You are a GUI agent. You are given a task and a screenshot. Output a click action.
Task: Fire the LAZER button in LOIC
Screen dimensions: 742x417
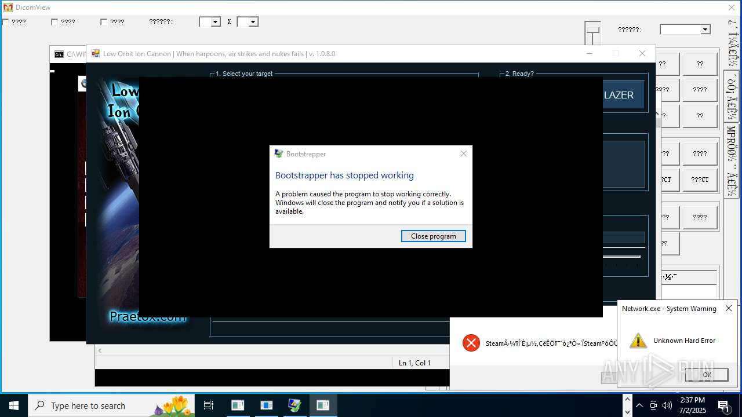click(623, 95)
